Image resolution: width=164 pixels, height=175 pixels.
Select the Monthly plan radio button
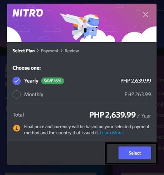[17, 94]
